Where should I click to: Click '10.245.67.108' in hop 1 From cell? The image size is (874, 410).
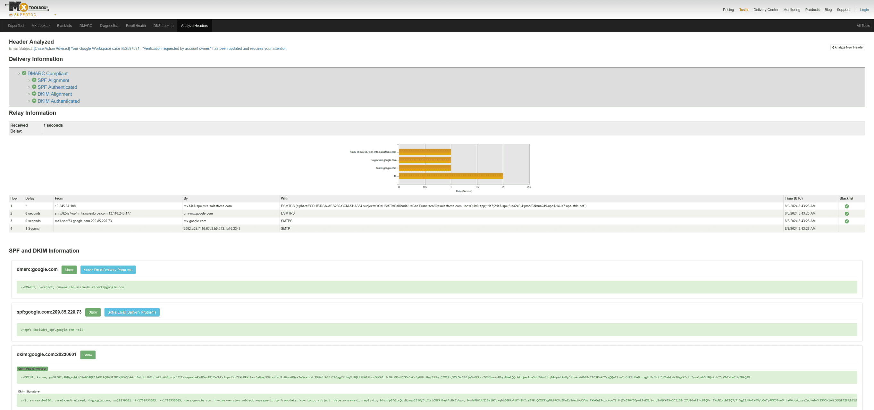(x=65, y=206)
